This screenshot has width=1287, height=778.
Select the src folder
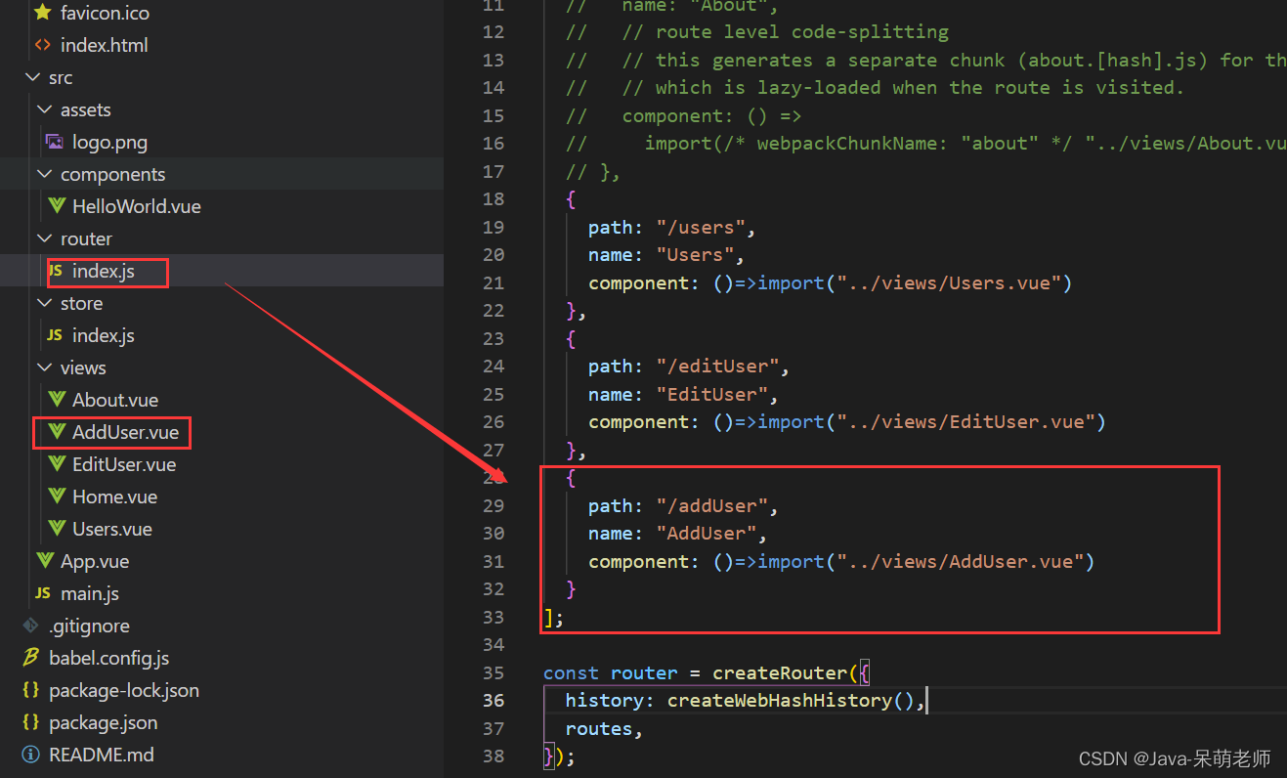[61, 77]
